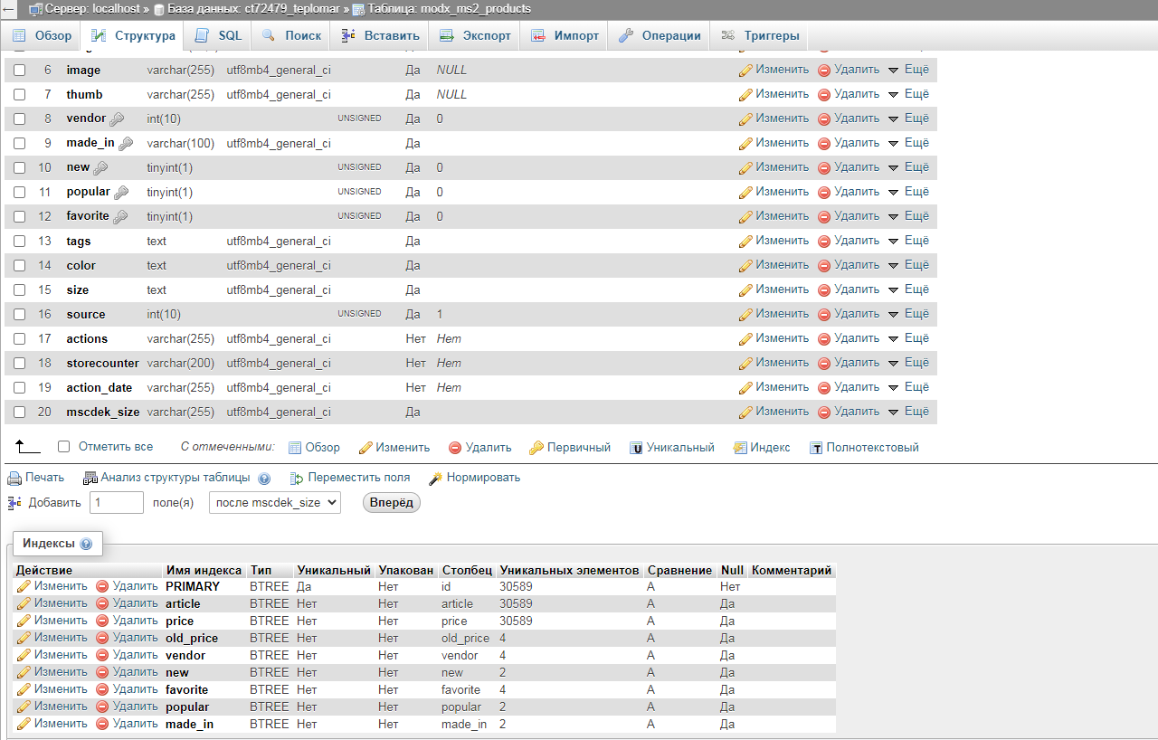Check the box for image column
The image size is (1158, 740).
[x=19, y=71]
